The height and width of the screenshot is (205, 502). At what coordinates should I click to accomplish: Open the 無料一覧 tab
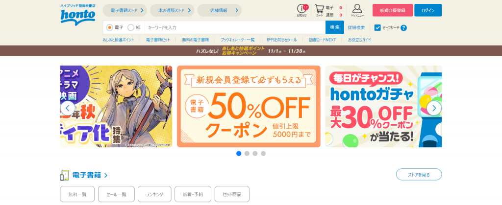[77, 194]
